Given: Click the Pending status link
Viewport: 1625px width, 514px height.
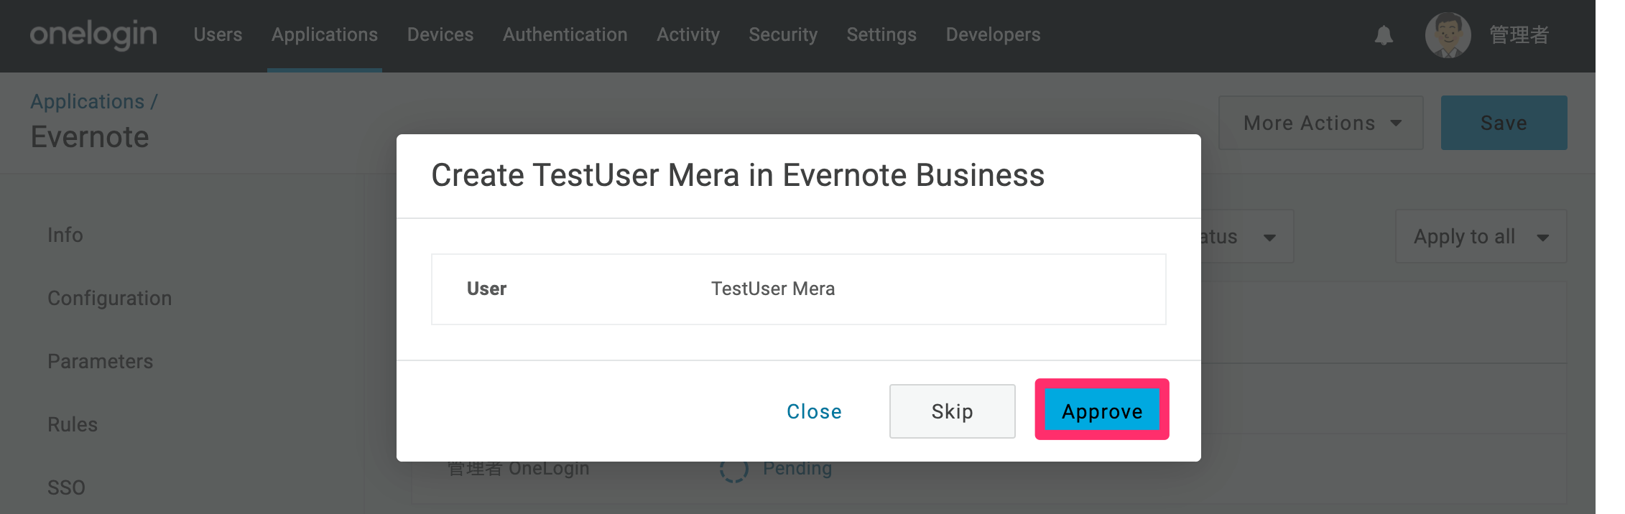Looking at the screenshot, I should click(x=797, y=469).
